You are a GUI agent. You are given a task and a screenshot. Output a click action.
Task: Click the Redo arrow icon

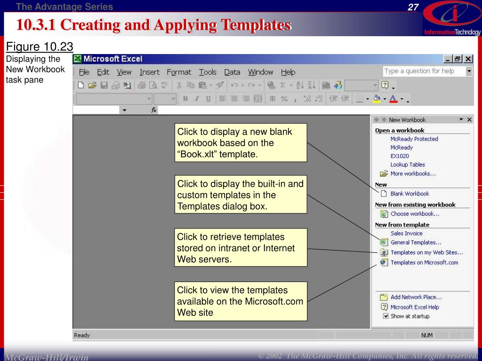(x=251, y=85)
